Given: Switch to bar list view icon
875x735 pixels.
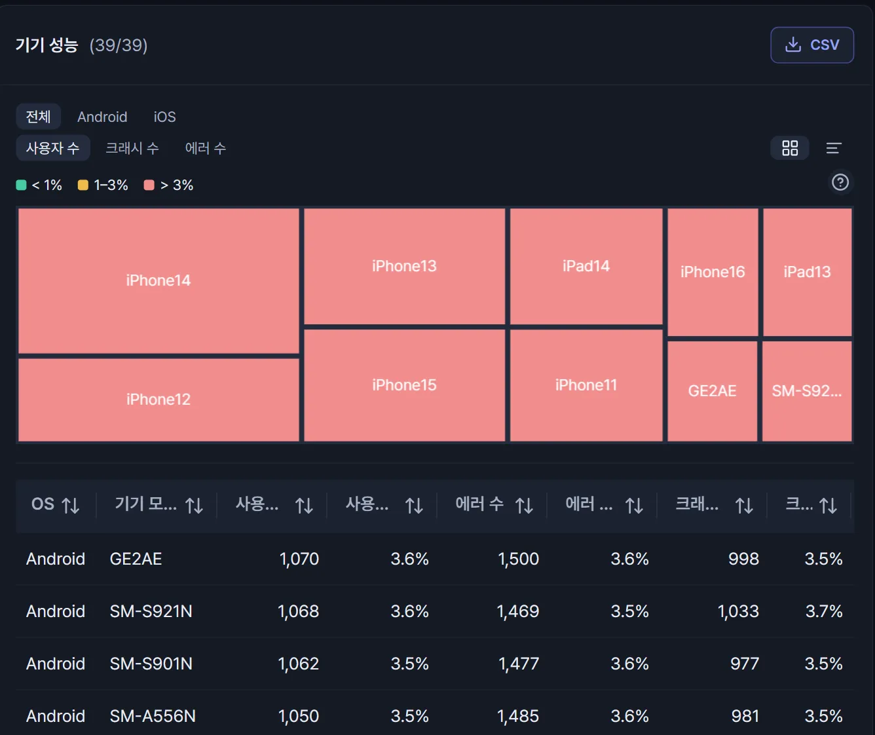Looking at the screenshot, I should pos(833,148).
